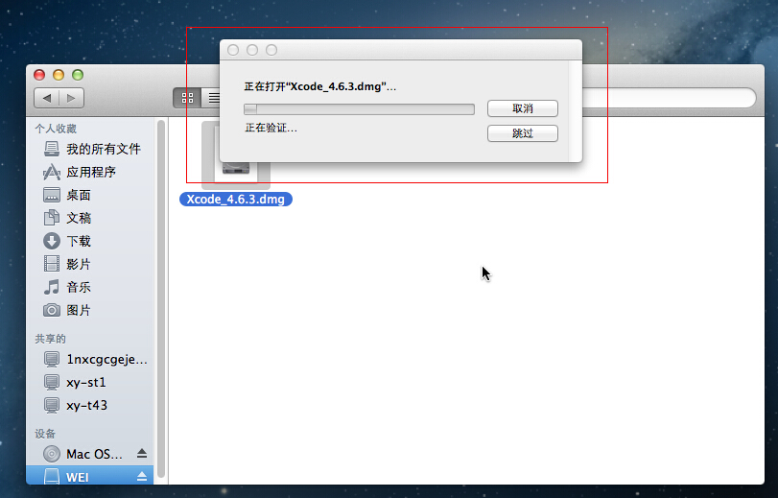This screenshot has width=778, height=498.
Task: Go back with Finder's back arrow
Action: click(x=47, y=98)
